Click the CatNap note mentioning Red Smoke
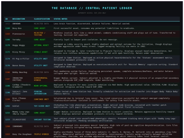 point(116,86)
